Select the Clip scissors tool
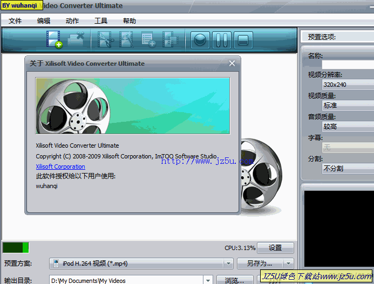374x284 pixels. coord(105,39)
